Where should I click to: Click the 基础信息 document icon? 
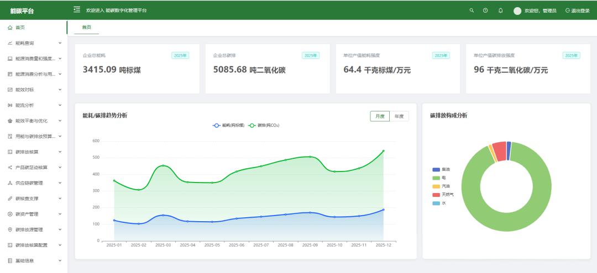click(x=10, y=261)
